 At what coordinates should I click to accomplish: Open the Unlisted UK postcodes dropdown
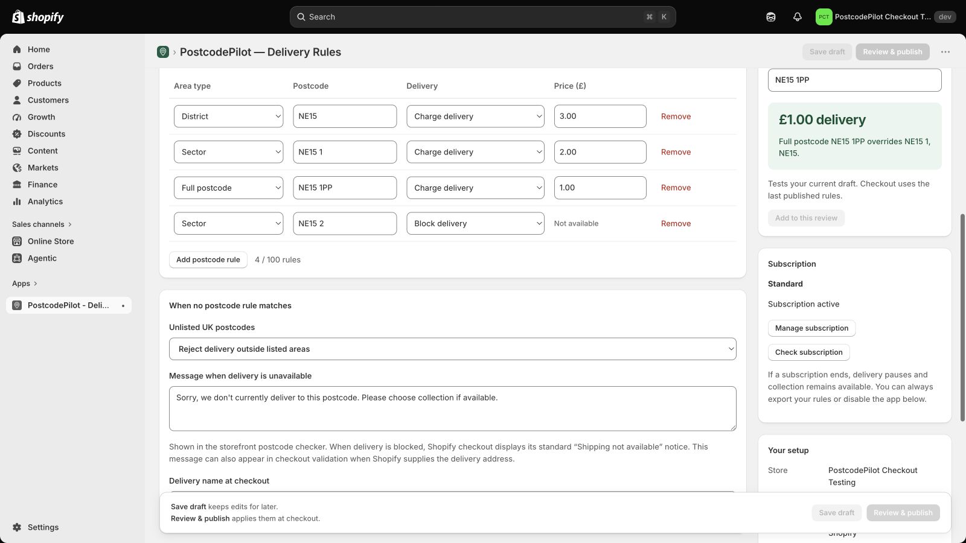(x=453, y=349)
